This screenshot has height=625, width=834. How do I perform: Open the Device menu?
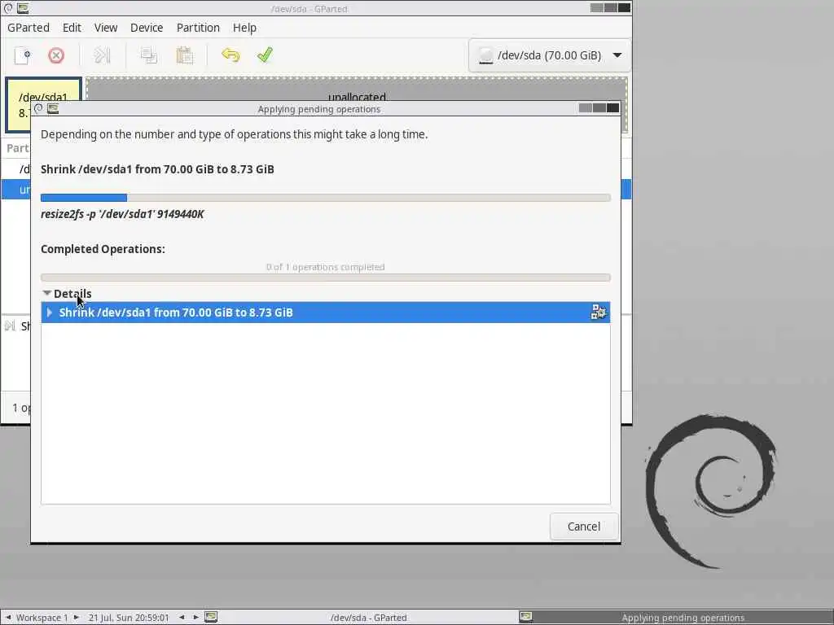(x=147, y=28)
